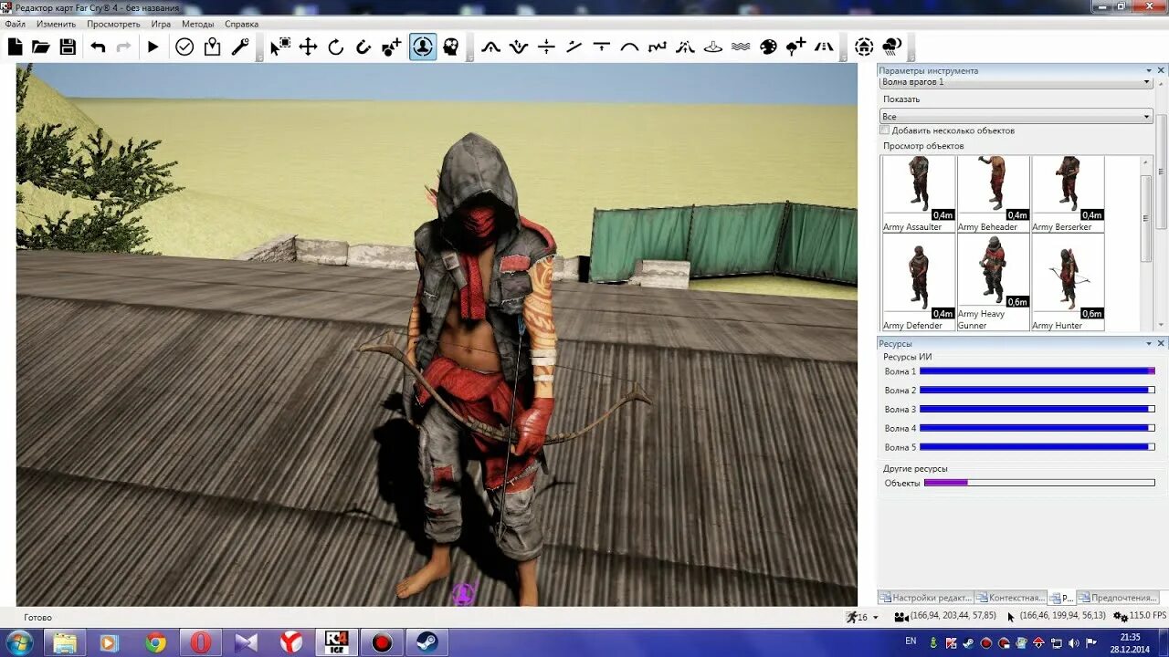Screen dimensions: 1169x657
Task: Open the environment house icon tool
Action: (x=864, y=47)
